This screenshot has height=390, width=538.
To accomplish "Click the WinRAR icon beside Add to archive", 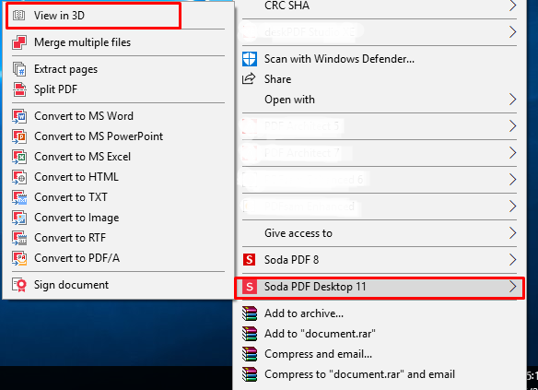I will (x=250, y=313).
